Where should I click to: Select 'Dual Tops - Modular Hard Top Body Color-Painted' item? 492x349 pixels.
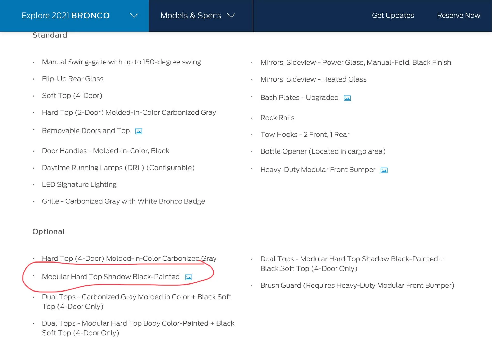pyautogui.click(x=138, y=328)
